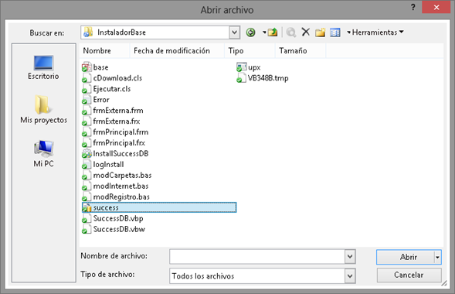Select the SuccessDB.vbw file

(114, 229)
